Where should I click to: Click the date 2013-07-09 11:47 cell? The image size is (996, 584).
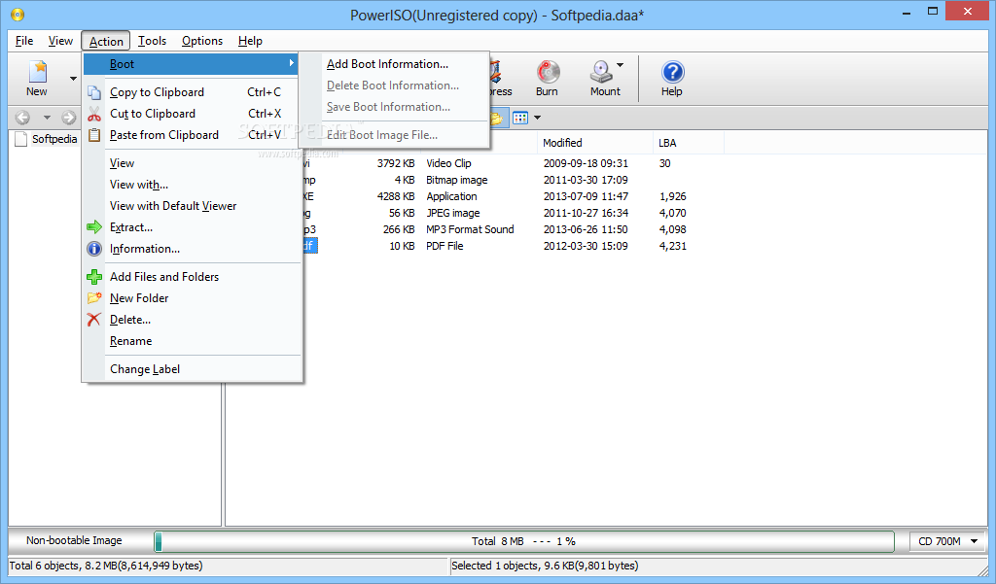[x=586, y=196]
